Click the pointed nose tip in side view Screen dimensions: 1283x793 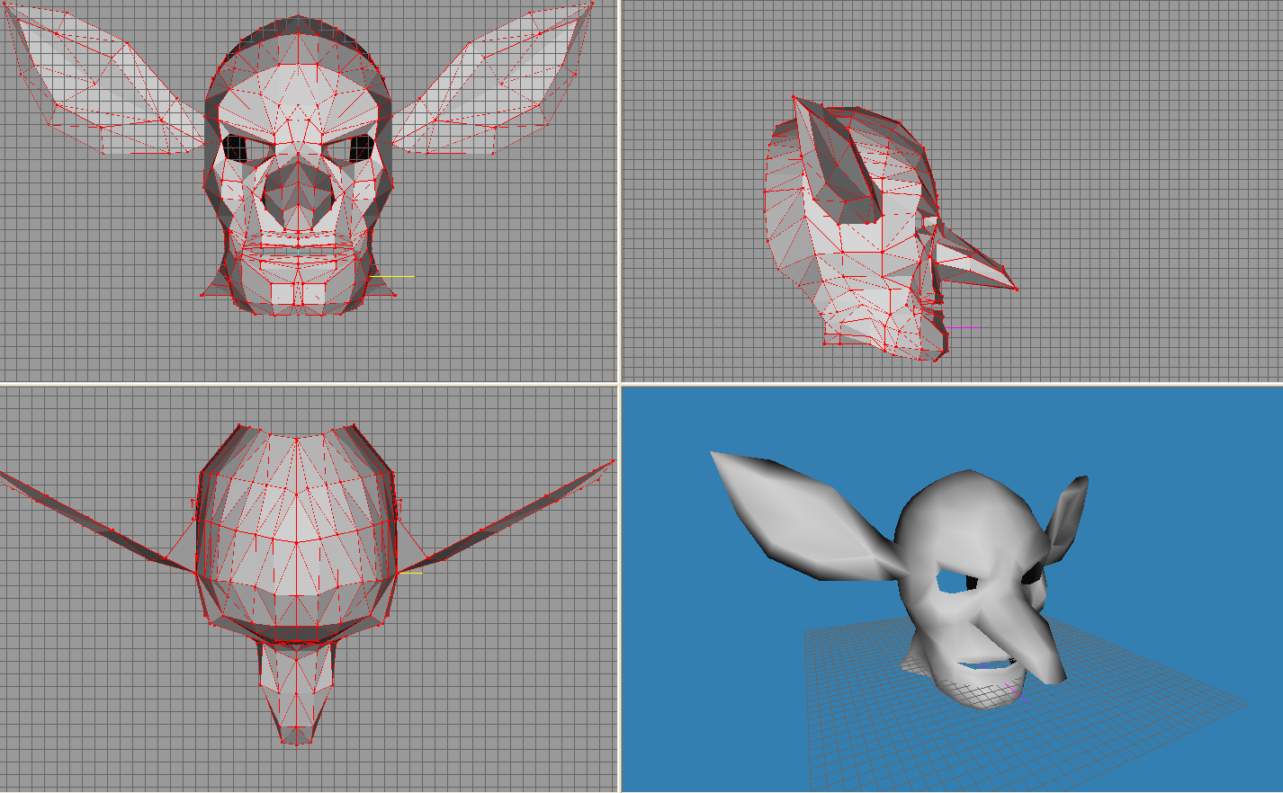tap(1012, 286)
